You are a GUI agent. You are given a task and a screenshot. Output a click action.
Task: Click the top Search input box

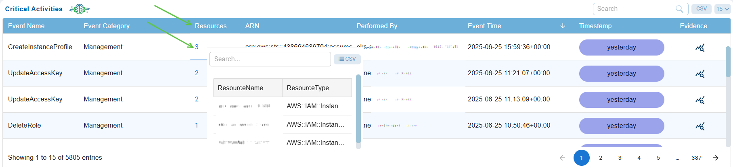[635, 9]
